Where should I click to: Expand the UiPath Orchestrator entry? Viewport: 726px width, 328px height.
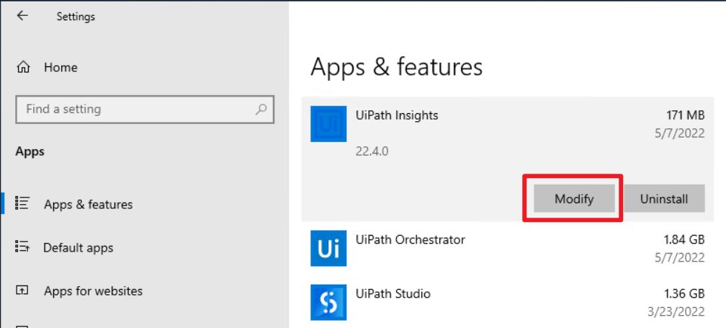(508, 248)
